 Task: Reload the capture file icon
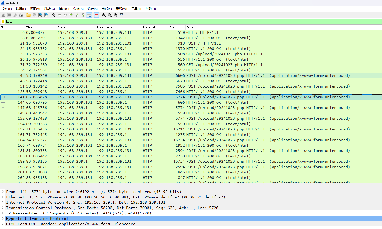[46, 15]
